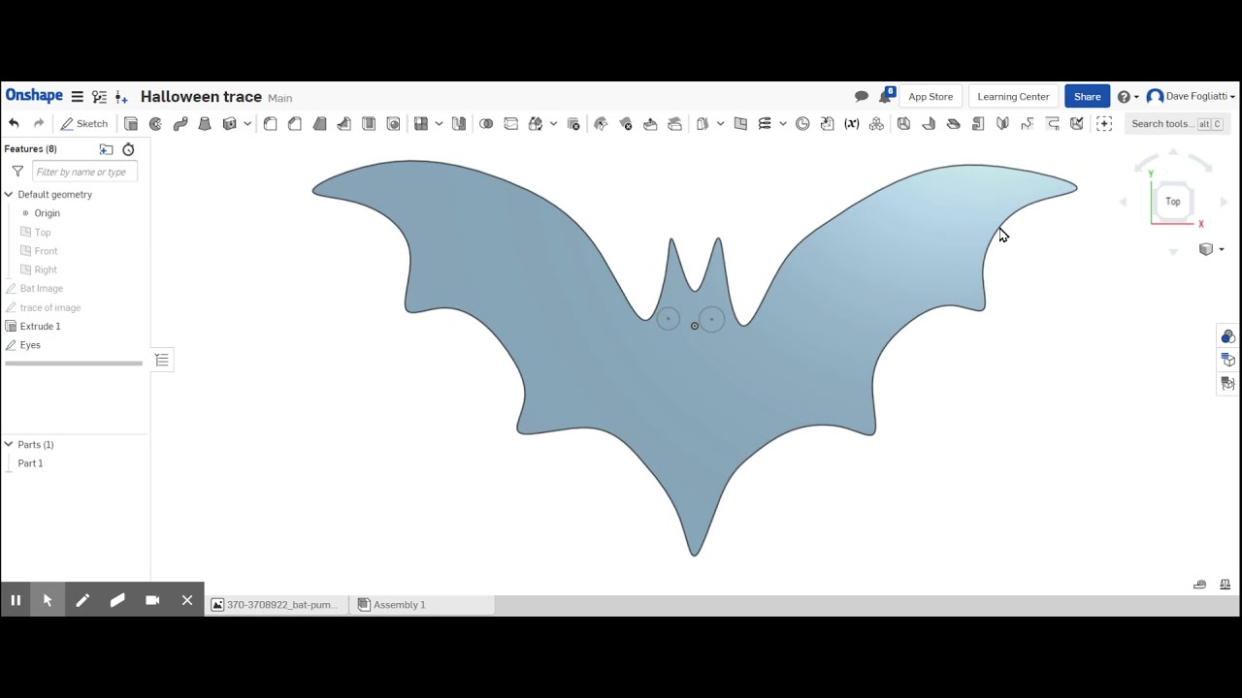Viewport: 1242px width, 698px height.
Task: Open the Learning Center
Action: click(1013, 97)
